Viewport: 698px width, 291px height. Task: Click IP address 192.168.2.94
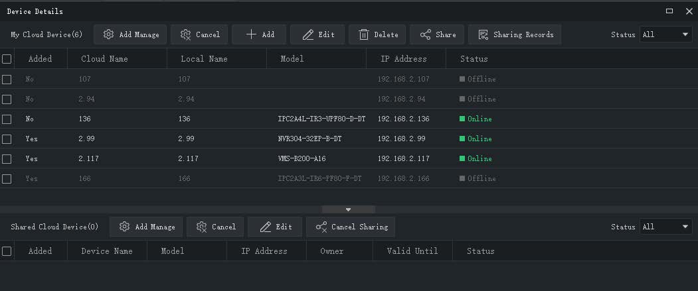[402, 99]
